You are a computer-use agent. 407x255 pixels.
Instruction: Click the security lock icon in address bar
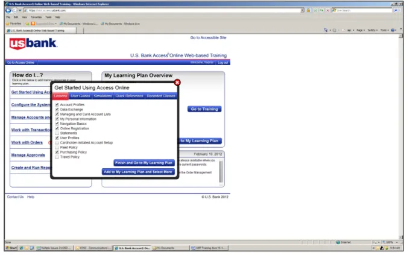tap(308, 10)
